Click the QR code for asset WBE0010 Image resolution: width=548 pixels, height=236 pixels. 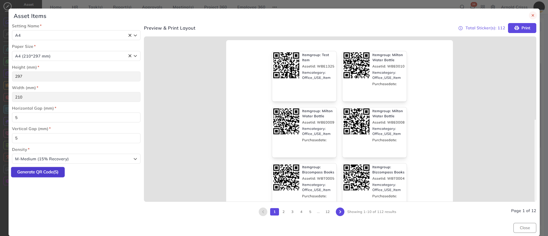coord(356,65)
